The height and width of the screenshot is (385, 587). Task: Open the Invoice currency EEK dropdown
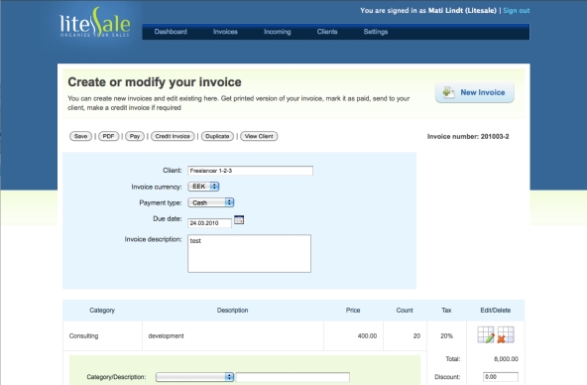tap(203, 187)
